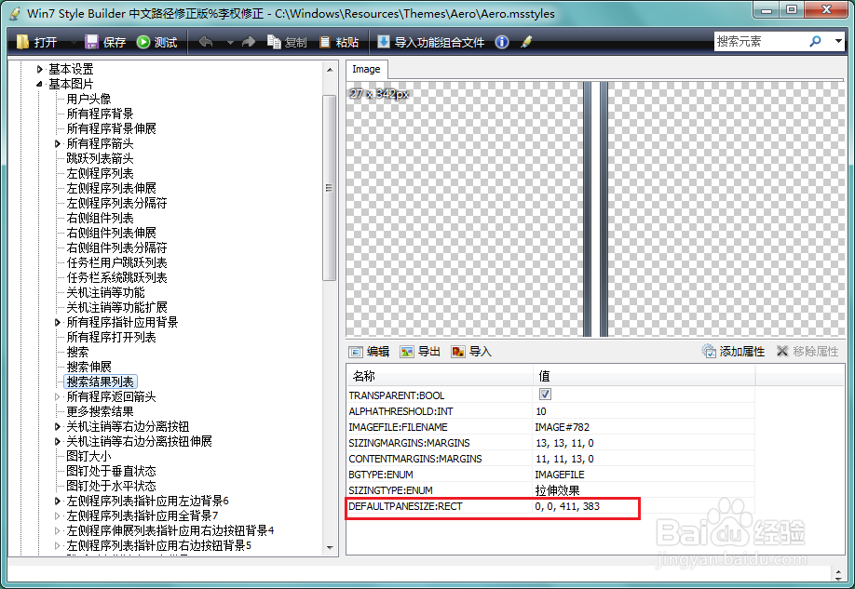This screenshot has width=855, height=589.
Task: Open the 编辑 image editor icon
Action: click(356, 351)
